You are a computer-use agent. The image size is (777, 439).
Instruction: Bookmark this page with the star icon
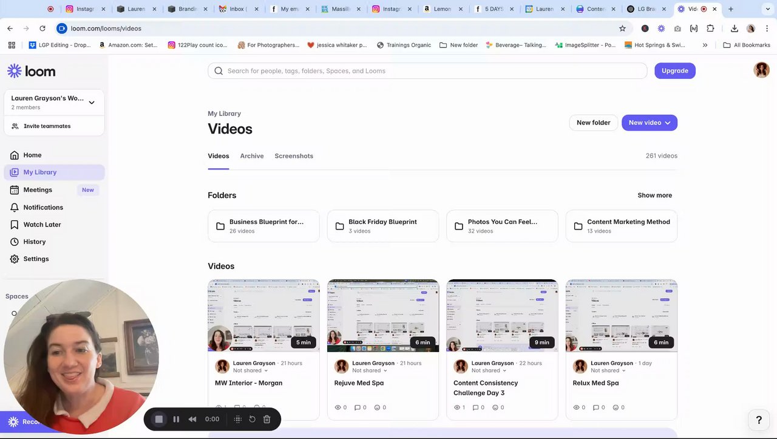(x=622, y=29)
